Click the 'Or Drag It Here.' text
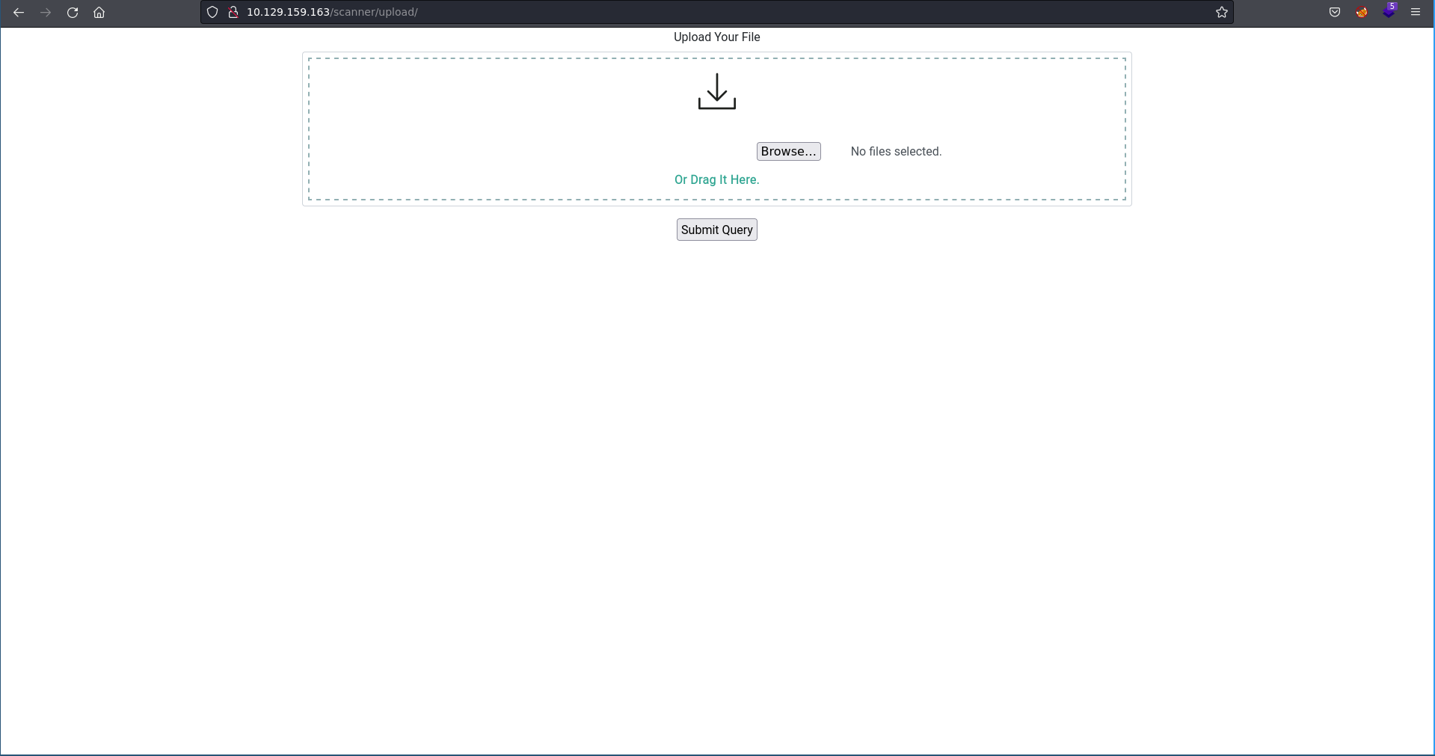This screenshot has width=1435, height=756. point(716,179)
